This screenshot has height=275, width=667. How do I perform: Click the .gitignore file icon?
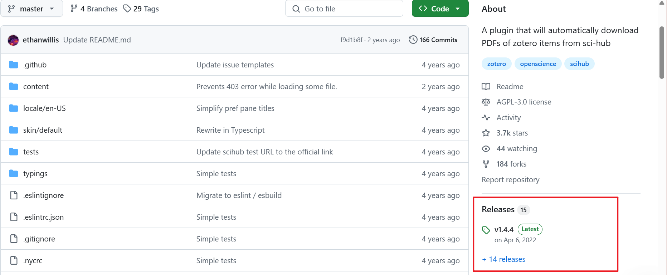pos(14,239)
